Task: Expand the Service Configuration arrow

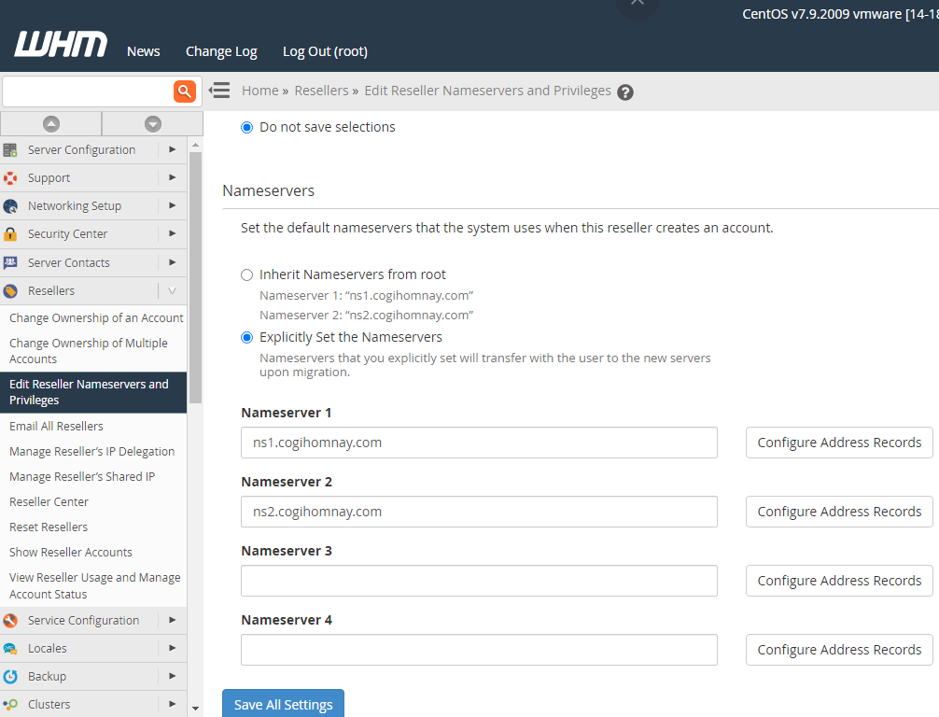Action: coord(172,620)
